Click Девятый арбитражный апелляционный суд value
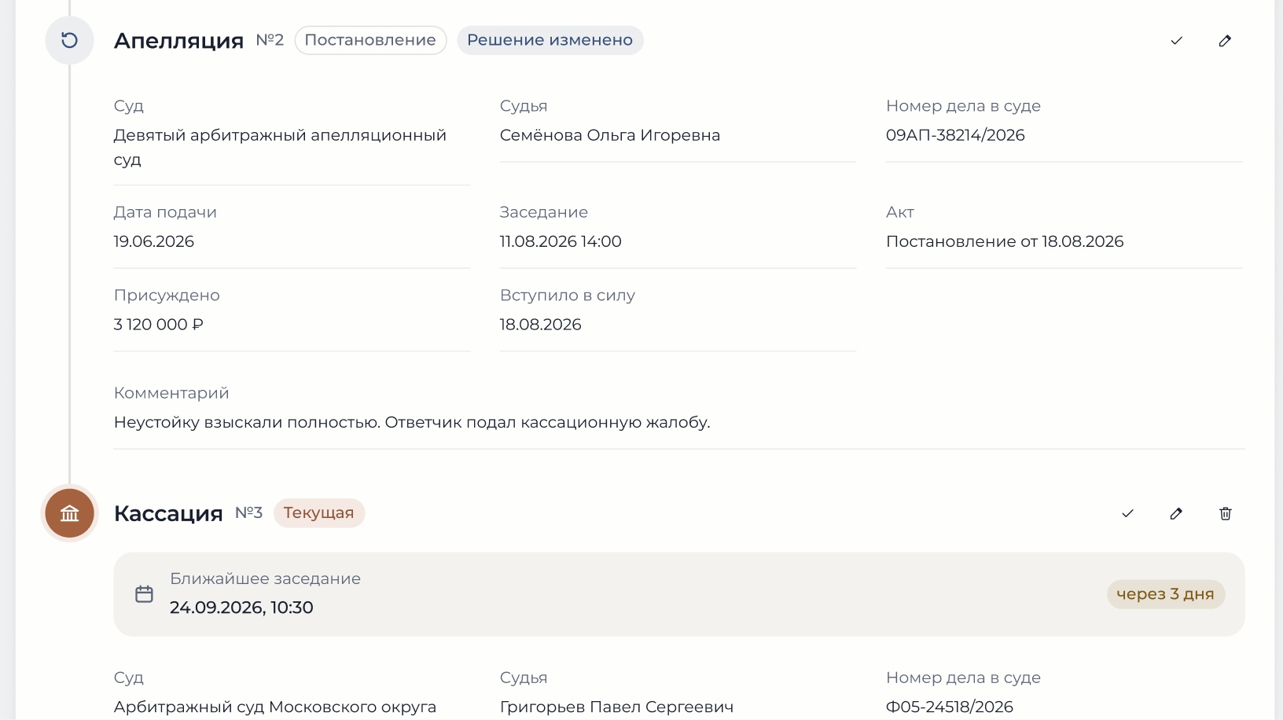 click(280, 147)
